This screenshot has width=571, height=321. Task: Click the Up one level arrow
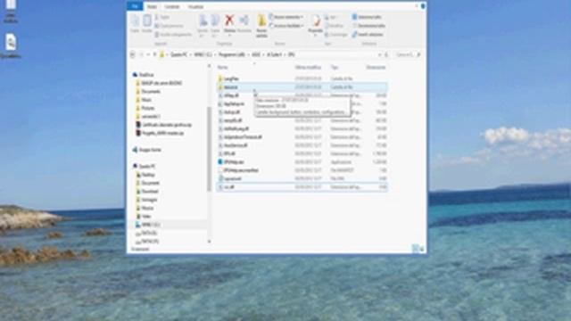pyautogui.click(x=154, y=54)
